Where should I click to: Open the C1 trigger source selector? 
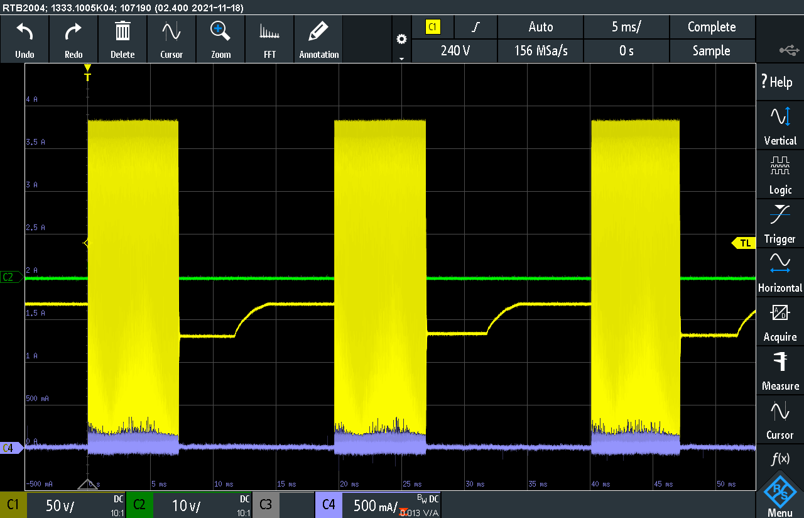433,27
